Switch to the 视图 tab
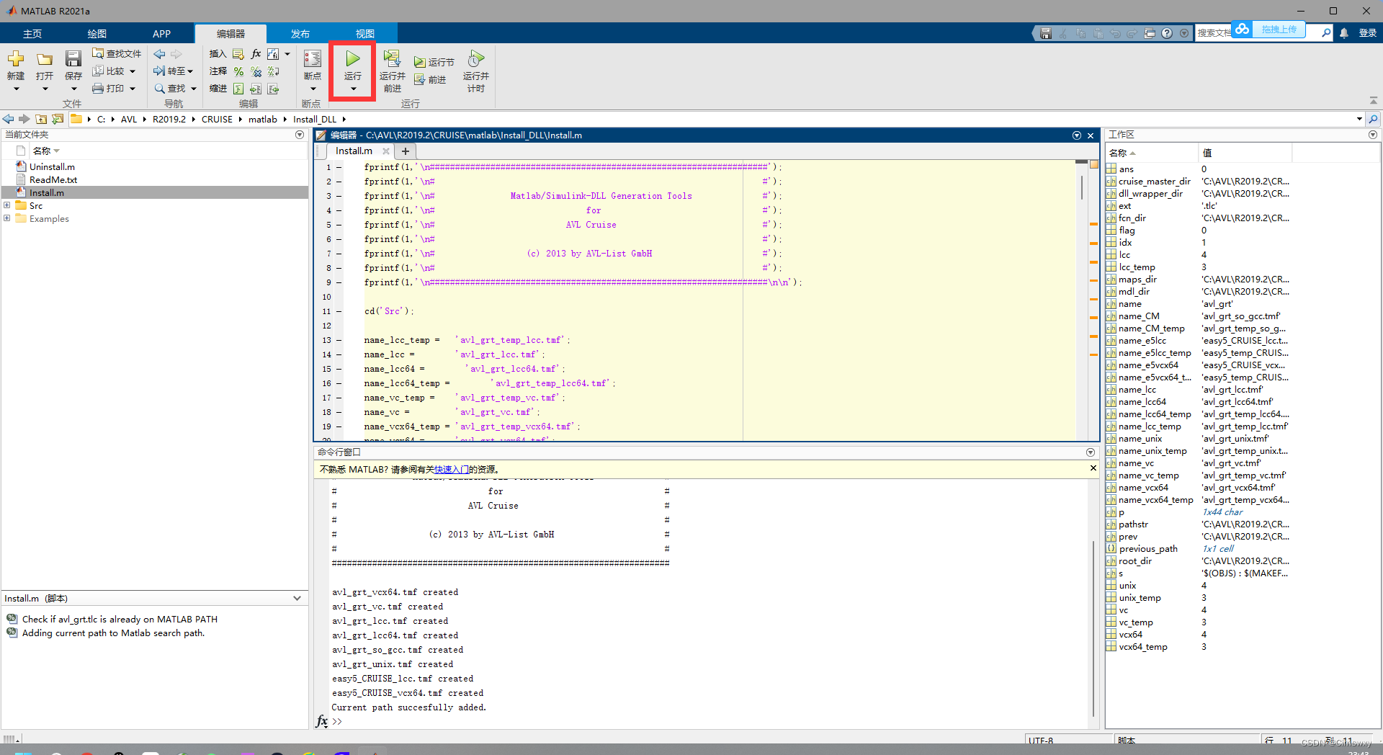Image resolution: width=1383 pixels, height=755 pixels. tap(364, 34)
